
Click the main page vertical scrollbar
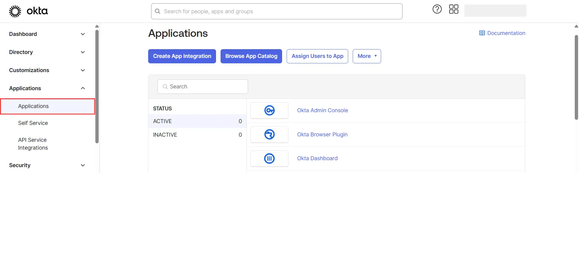pos(576,78)
